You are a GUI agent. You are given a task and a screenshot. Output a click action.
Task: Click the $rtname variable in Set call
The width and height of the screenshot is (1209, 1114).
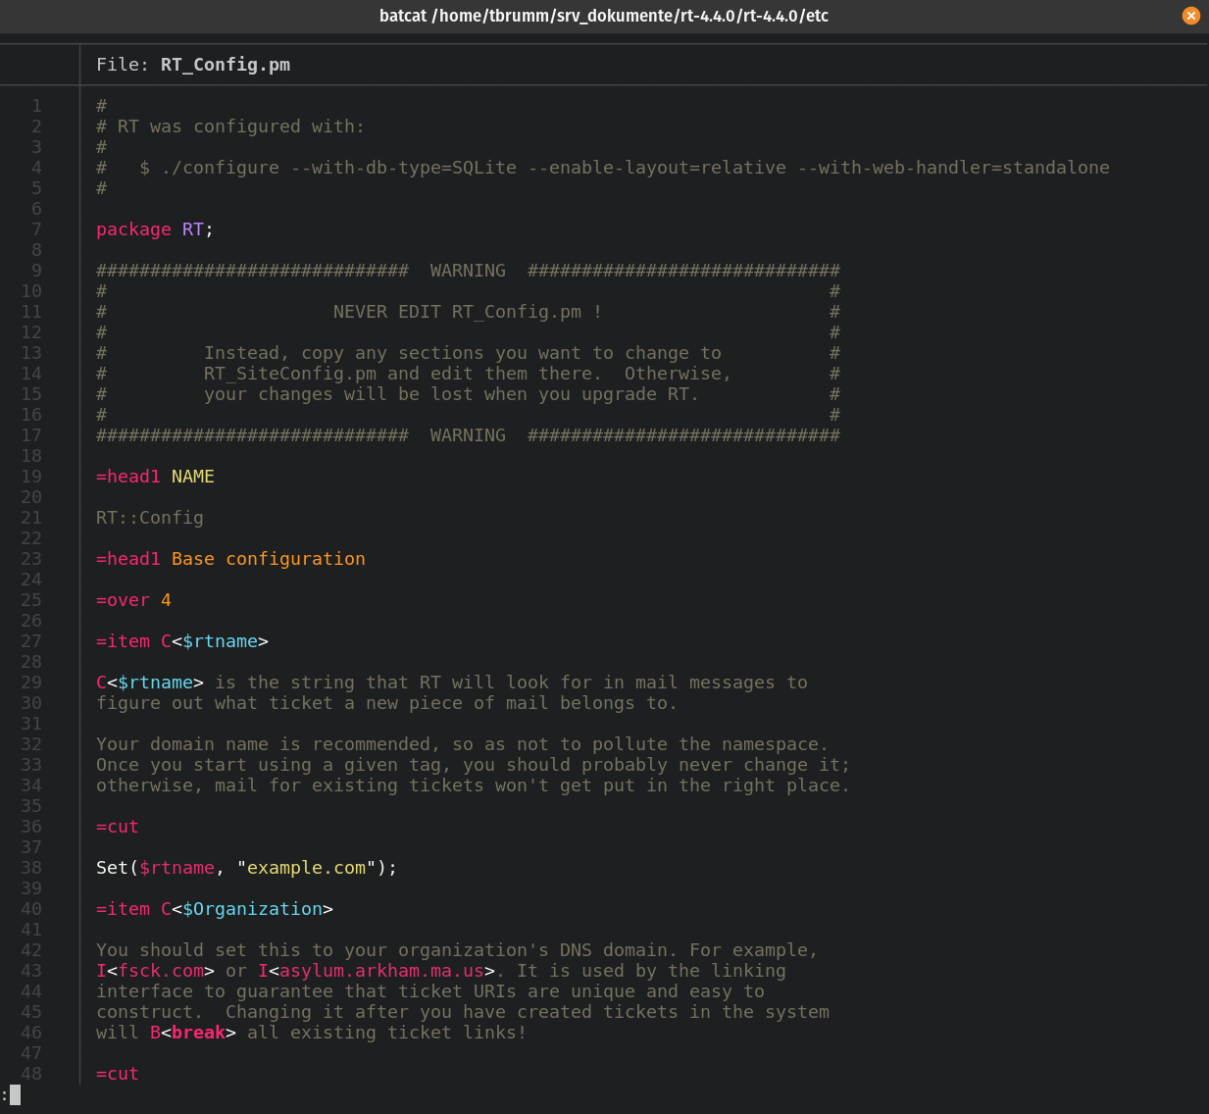(176, 868)
